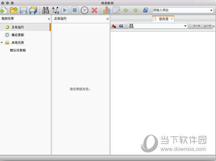
Task: Toggle the quotes whole-phrase search icon
Action: pos(121,26)
